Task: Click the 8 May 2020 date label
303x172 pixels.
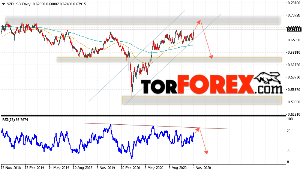Action: point(154,168)
